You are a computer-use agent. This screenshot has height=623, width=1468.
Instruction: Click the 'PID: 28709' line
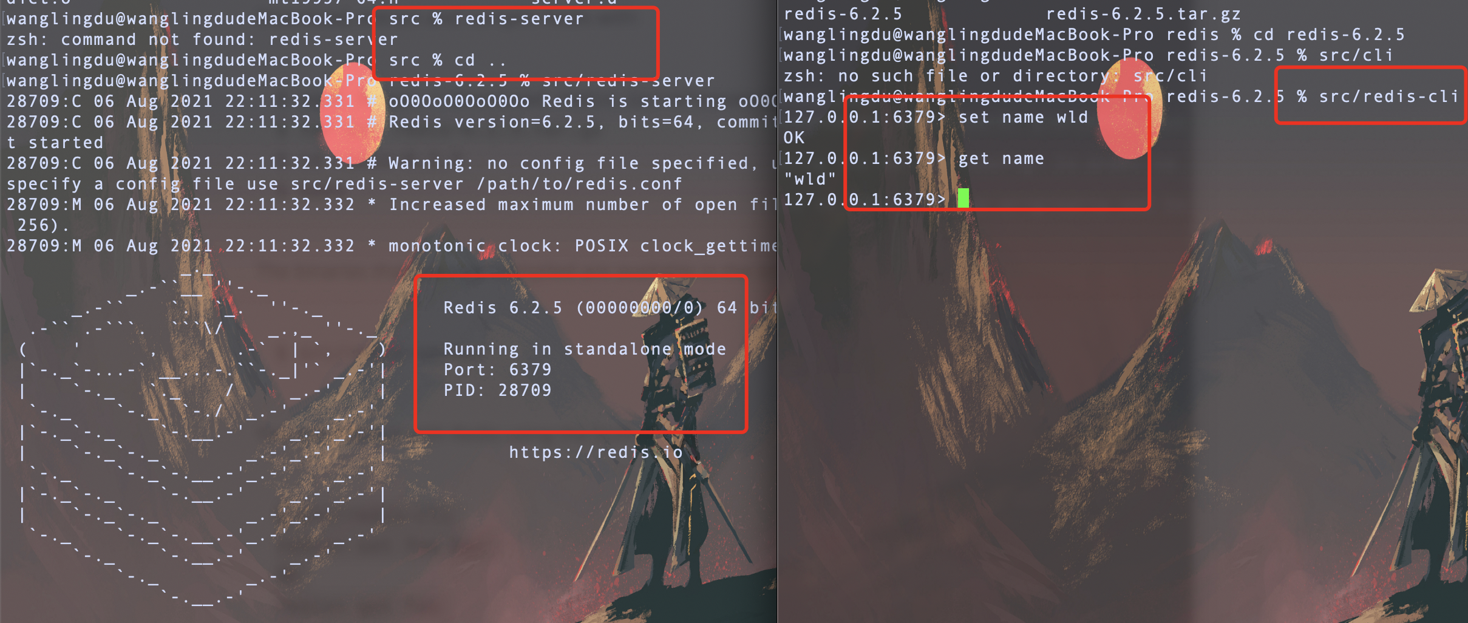click(497, 390)
